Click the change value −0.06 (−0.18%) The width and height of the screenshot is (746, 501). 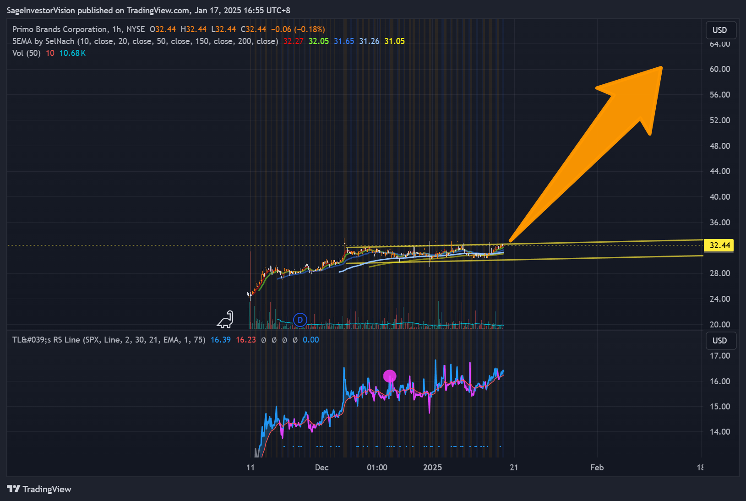[298, 29]
